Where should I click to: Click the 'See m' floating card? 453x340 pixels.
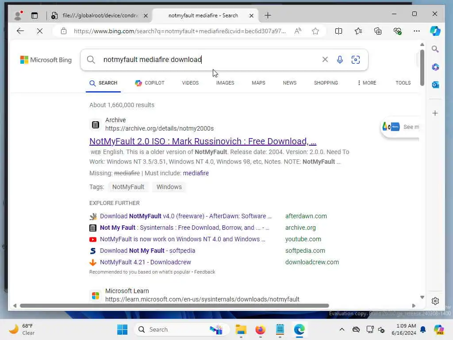400,127
